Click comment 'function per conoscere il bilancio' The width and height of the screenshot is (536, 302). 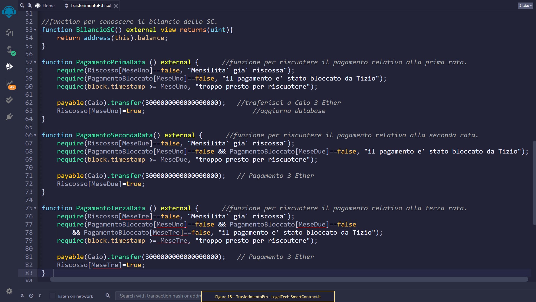coord(130,22)
